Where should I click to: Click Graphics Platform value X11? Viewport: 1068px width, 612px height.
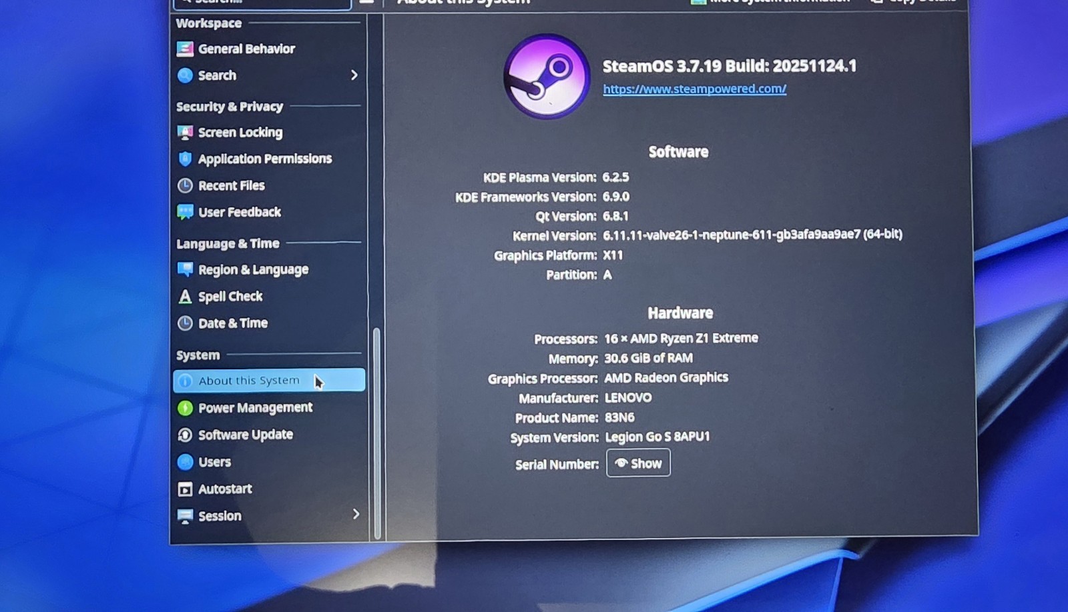[613, 255]
